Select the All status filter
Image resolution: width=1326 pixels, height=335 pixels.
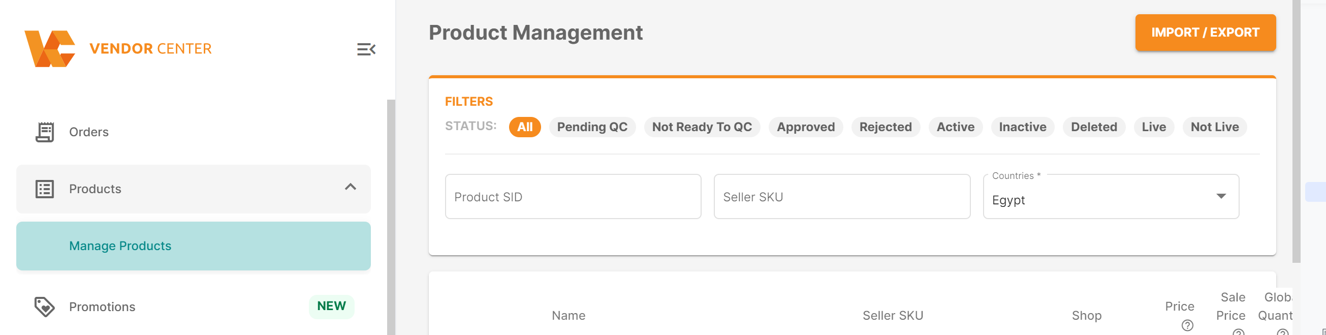tap(524, 127)
